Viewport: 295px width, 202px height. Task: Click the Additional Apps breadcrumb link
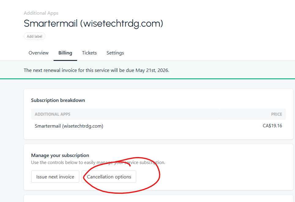click(x=41, y=13)
